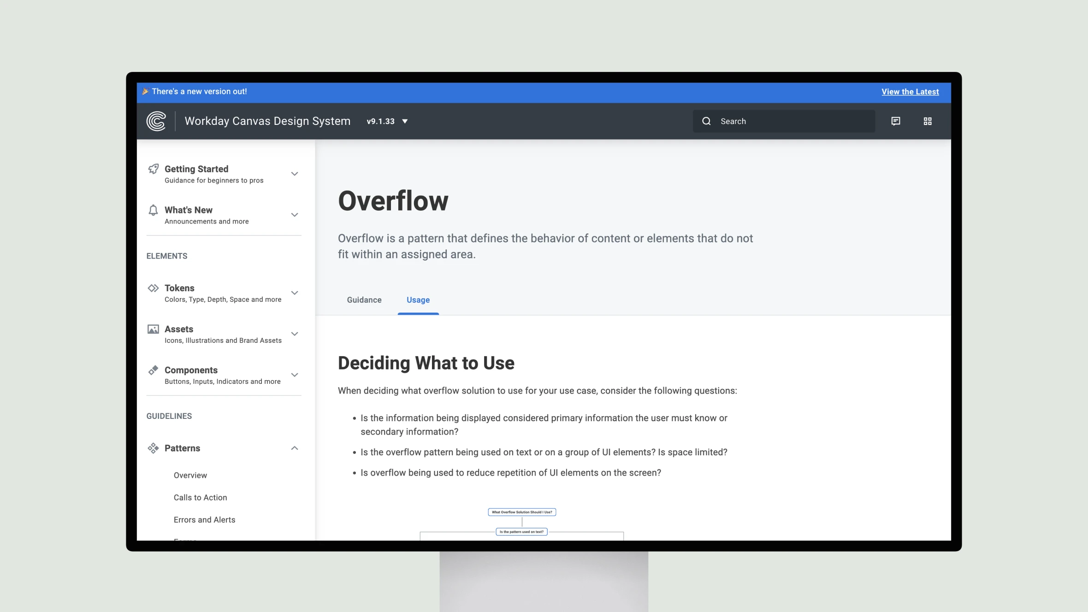
Task: Select the Usage tab
Action: tap(418, 300)
